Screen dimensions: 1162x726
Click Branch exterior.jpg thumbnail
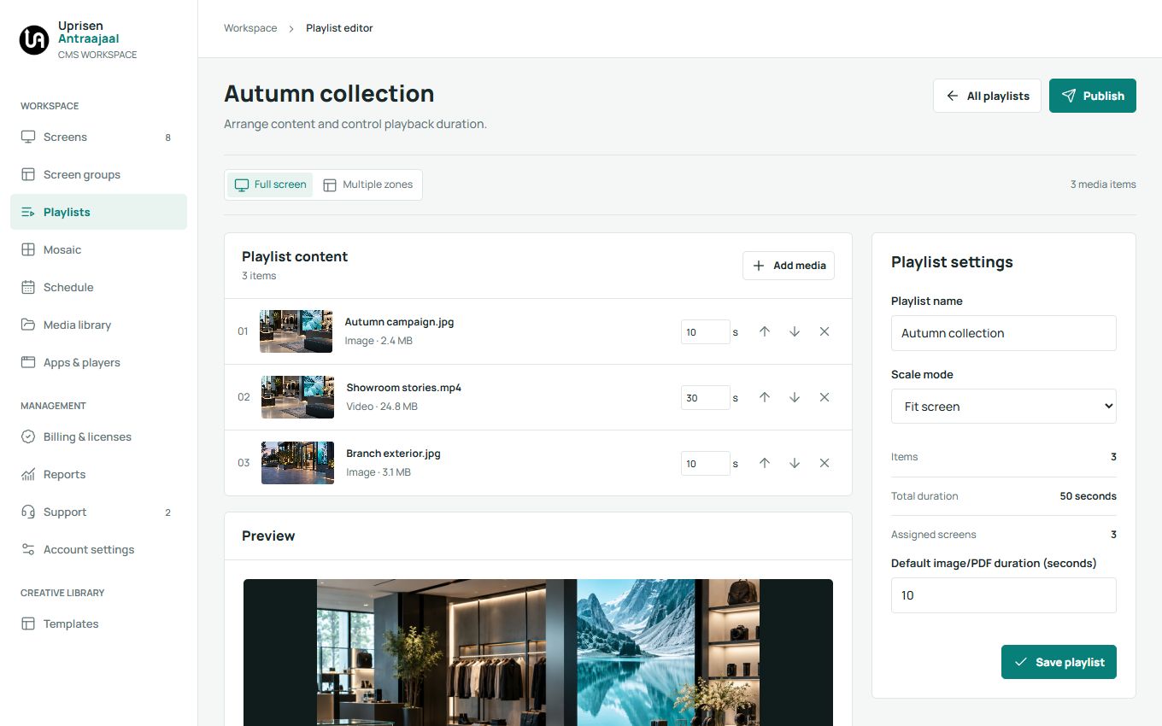(x=297, y=463)
